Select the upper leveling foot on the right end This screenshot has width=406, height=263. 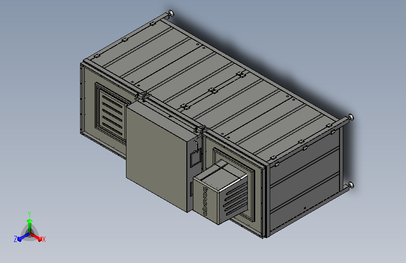click(351, 117)
